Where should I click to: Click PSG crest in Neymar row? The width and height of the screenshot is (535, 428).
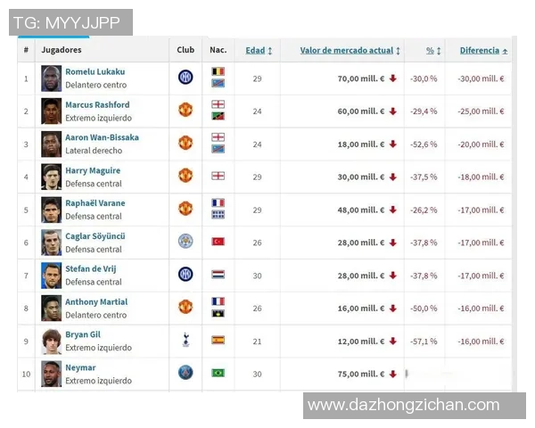pyautogui.click(x=185, y=373)
